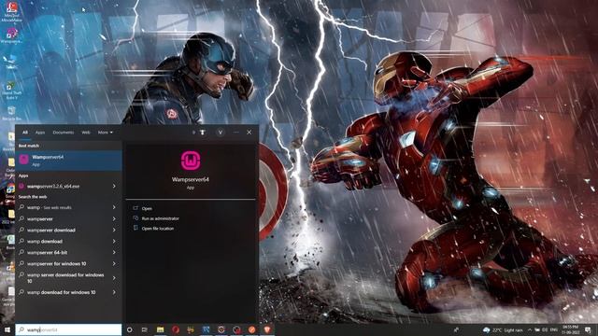598x336 pixels.
Task: Click the Cortana circle icon on taskbar
Action: pos(129,329)
